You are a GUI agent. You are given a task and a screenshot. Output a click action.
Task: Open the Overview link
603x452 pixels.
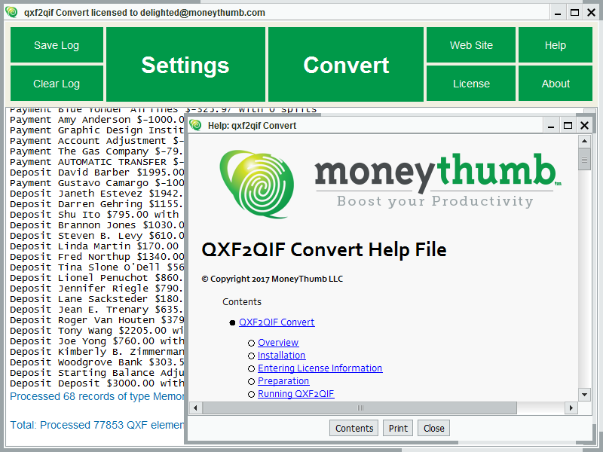[278, 343]
